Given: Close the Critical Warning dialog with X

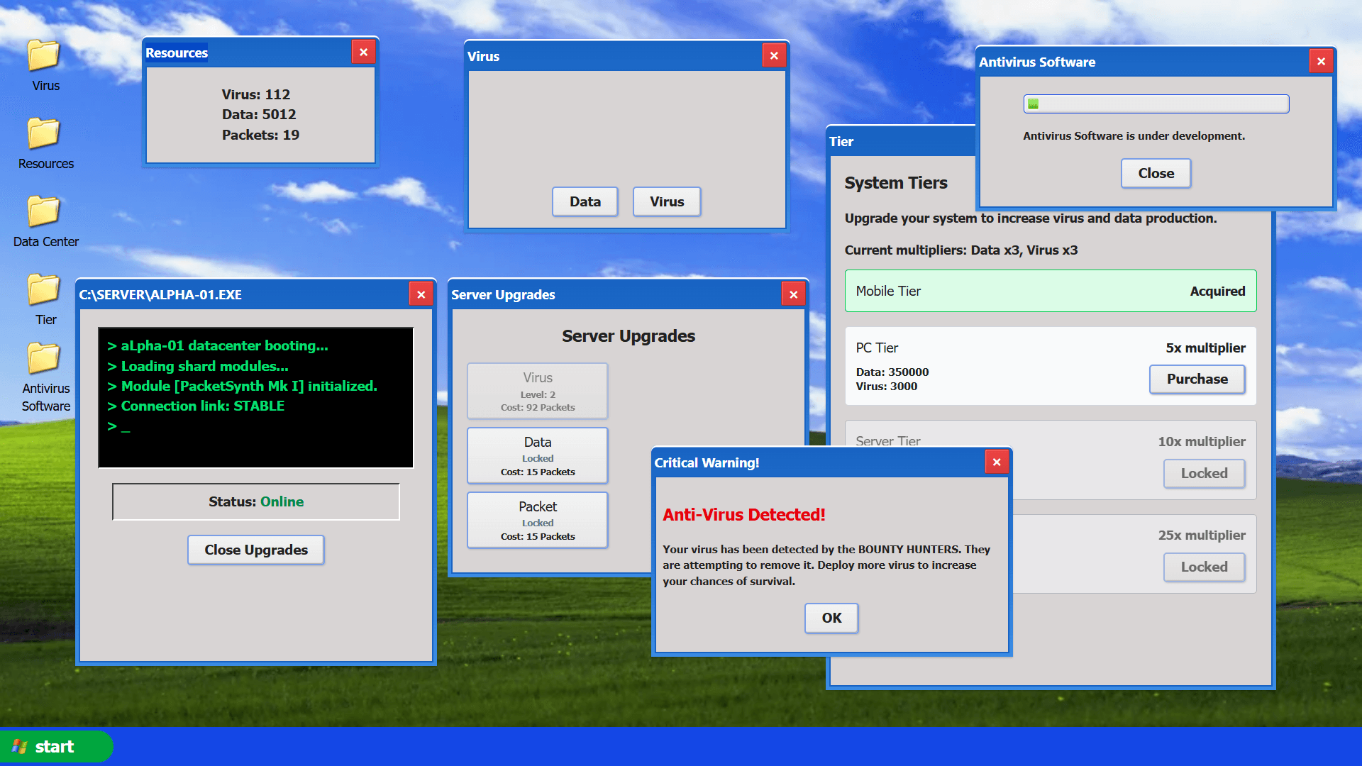Looking at the screenshot, I should [x=997, y=462].
